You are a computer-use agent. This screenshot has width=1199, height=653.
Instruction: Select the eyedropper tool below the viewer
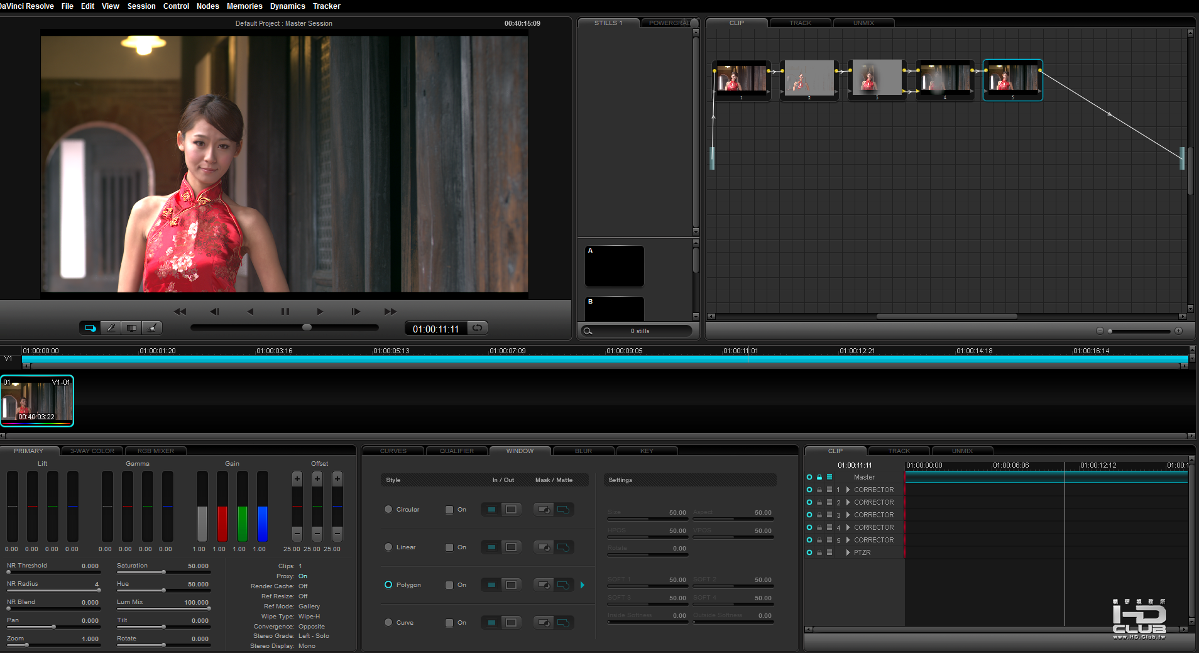111,328
